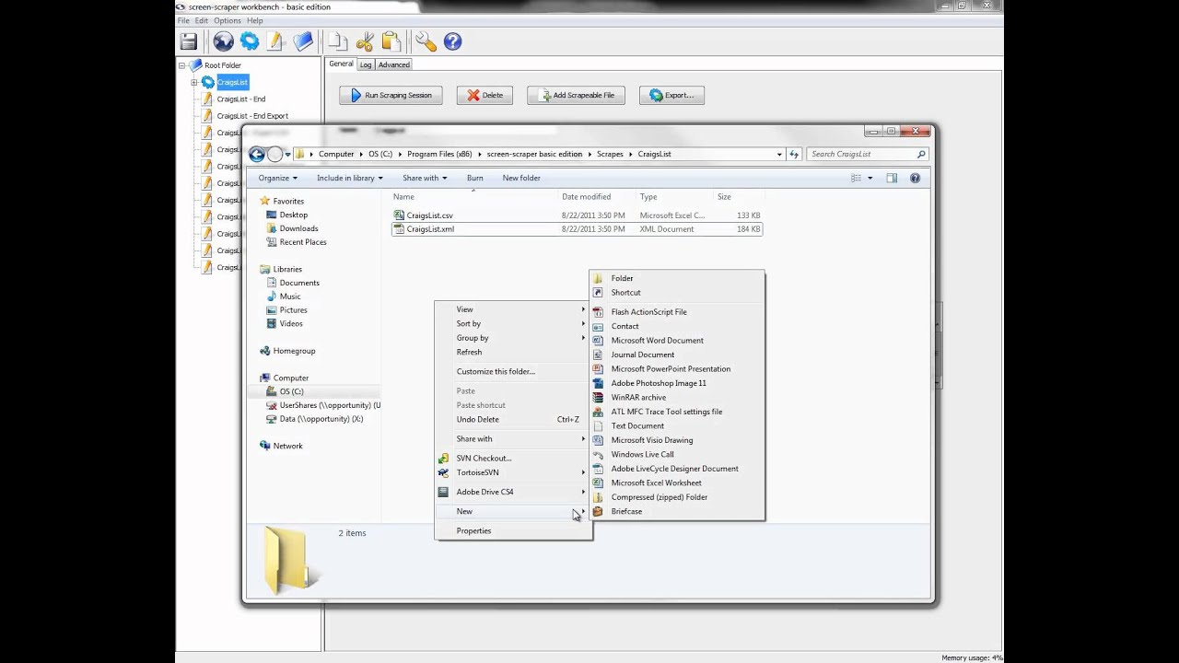Open settings with the wrench icon
1179x663 pixels.
426,41
